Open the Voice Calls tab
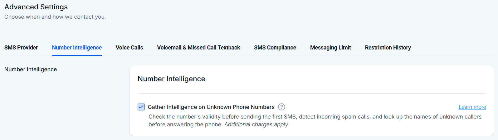 coord(129,48)
